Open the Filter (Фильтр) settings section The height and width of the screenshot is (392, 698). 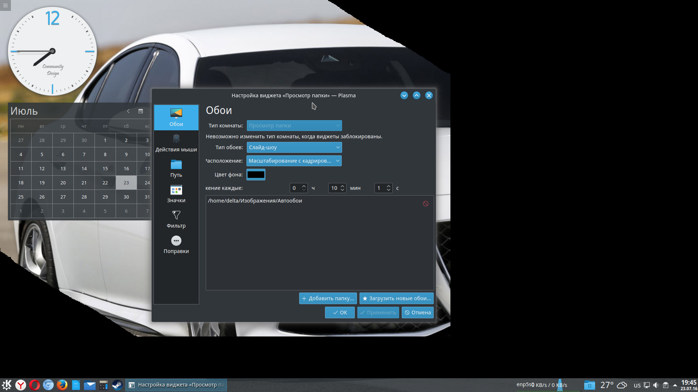pyautogui.click(x=176, y=219)
